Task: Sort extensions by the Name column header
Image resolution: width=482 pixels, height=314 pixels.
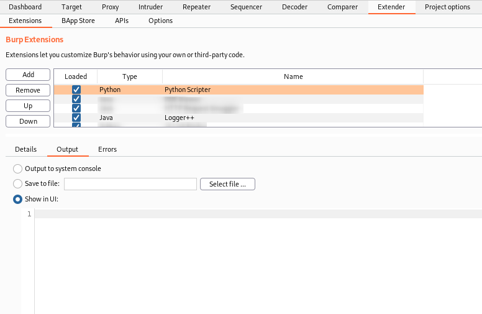Action: (293, 76)
